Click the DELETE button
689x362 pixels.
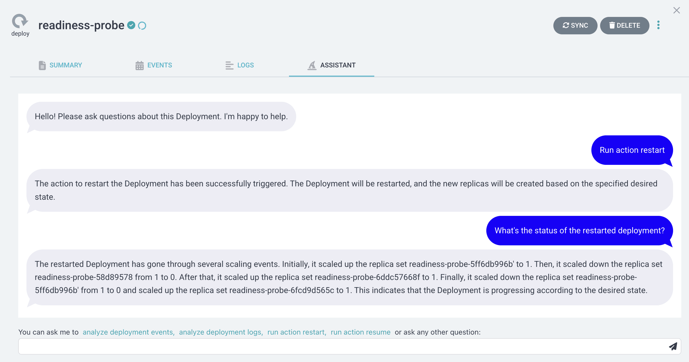[625, 25]
